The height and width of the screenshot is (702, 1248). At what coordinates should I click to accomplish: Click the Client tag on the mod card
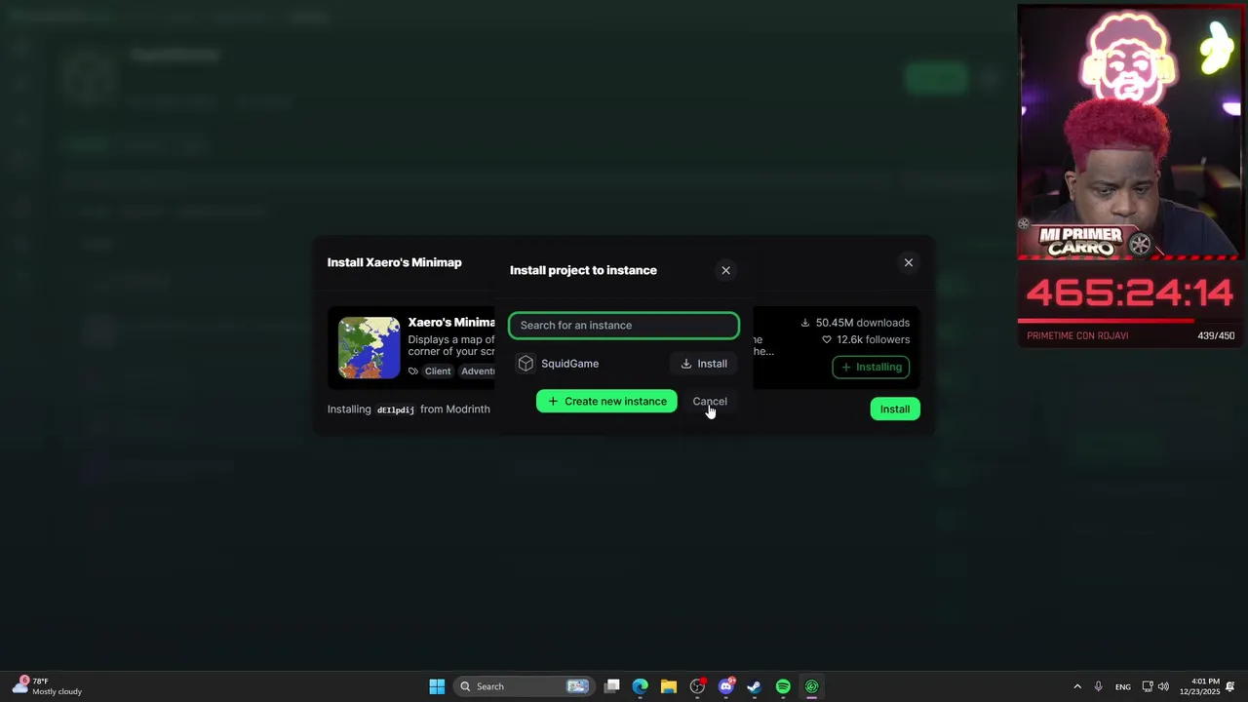(438, 370)
